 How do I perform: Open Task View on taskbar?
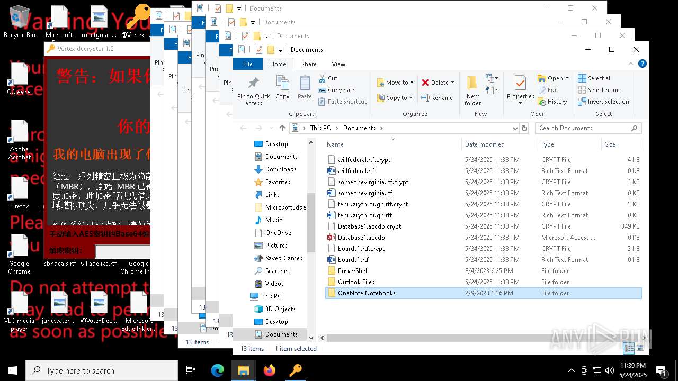[x=191, y=370]
